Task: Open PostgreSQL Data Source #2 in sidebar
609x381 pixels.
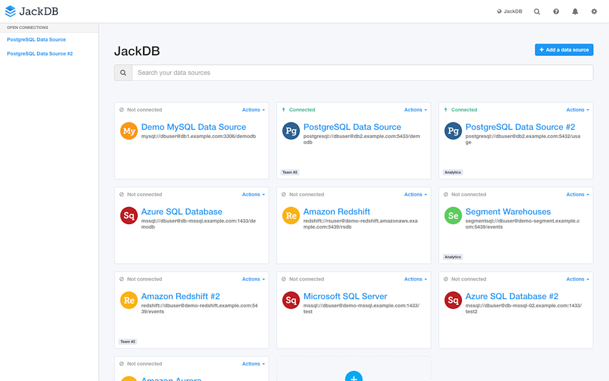Action: coord(39,54)
